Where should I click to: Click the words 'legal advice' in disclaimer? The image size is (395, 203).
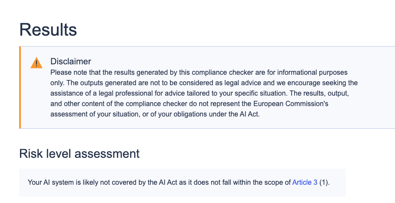pos(225,83)
